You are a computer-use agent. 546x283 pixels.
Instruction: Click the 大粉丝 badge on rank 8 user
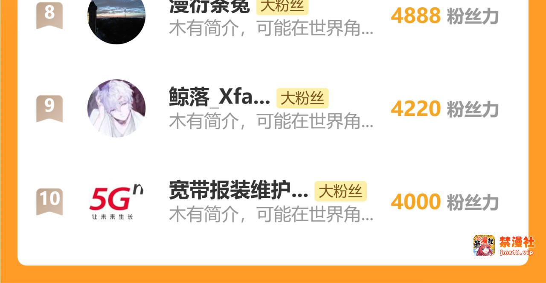point(282,7)
